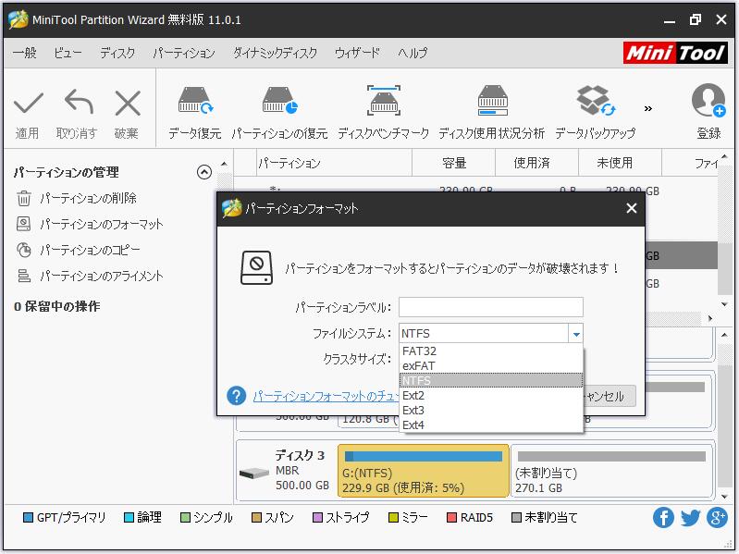
Task: Click the ファイルシステム dropdown arrow
Action: coord(576,334)
